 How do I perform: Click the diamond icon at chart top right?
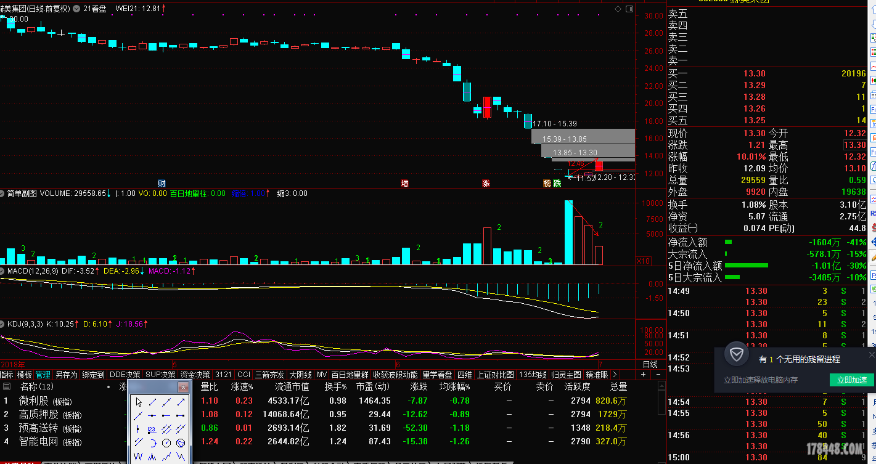tap(618, 9)
